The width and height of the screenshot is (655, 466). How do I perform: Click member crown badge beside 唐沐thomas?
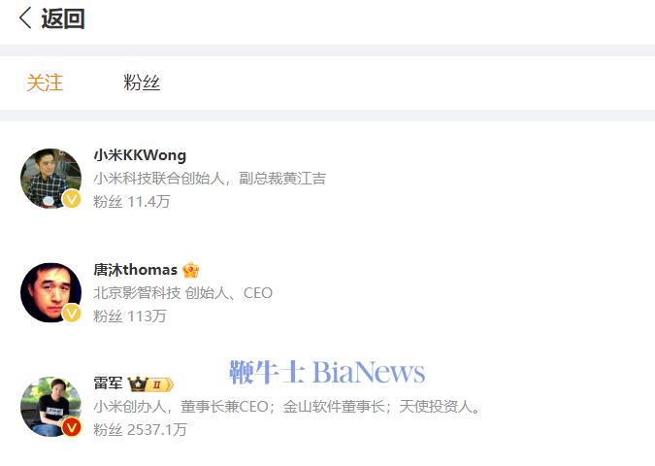(191, 270)
